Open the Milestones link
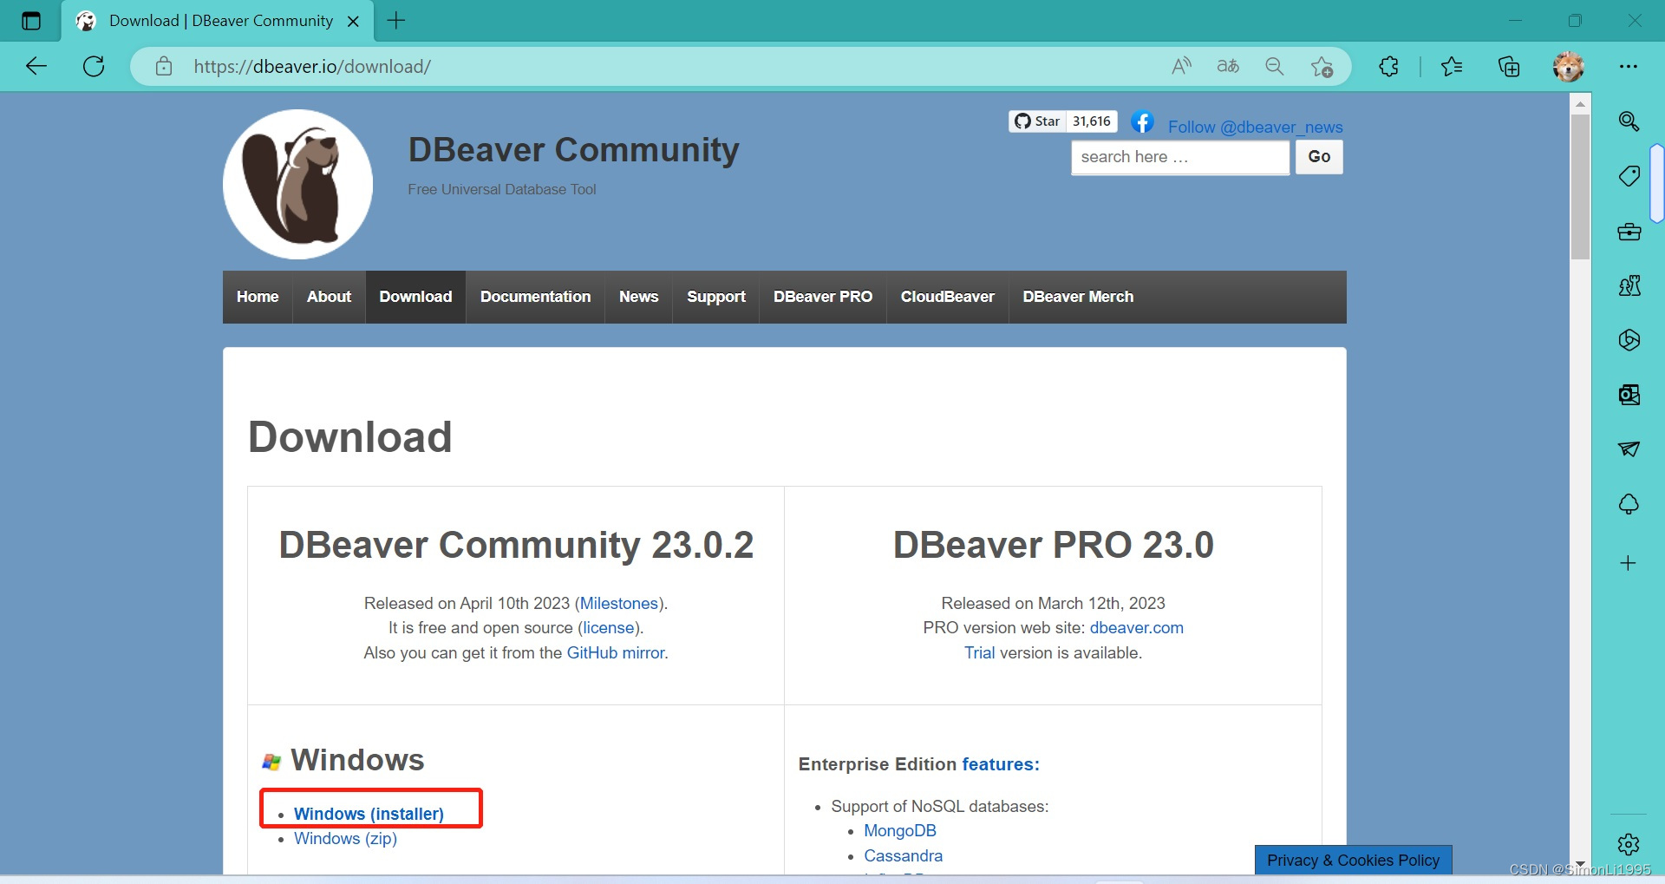1665x884 pixels. point(619,603)
